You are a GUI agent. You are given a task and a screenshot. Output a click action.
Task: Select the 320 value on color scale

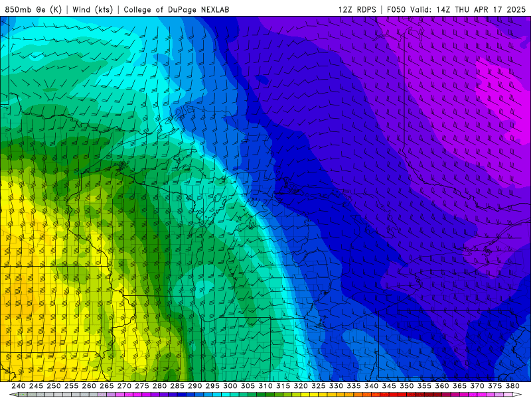(x=301, y=386)
